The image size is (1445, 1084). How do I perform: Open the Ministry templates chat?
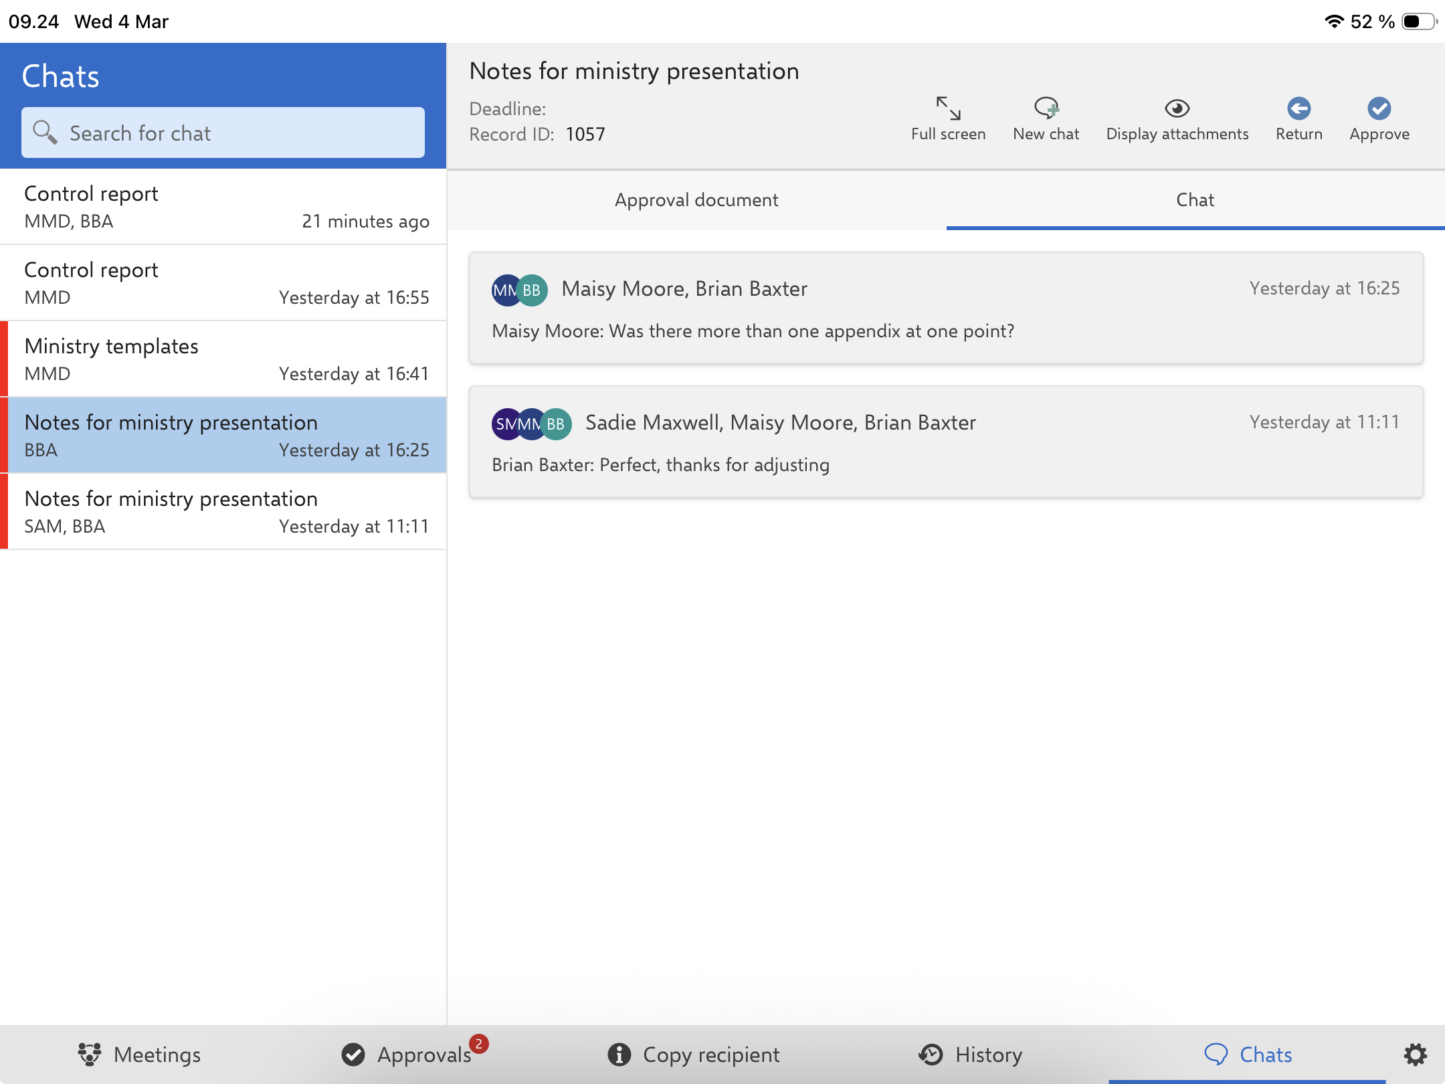(223, 359)
